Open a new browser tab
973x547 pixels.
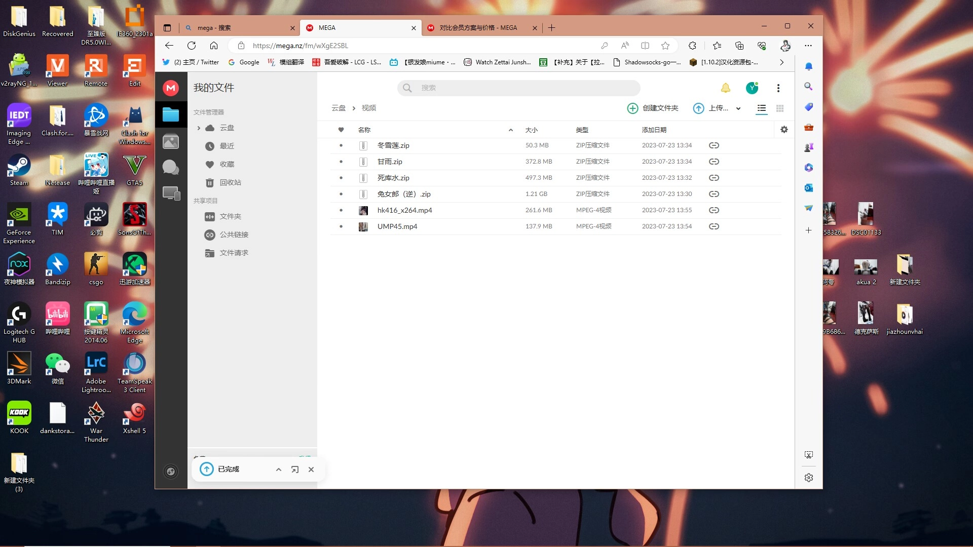click(552, 28)
